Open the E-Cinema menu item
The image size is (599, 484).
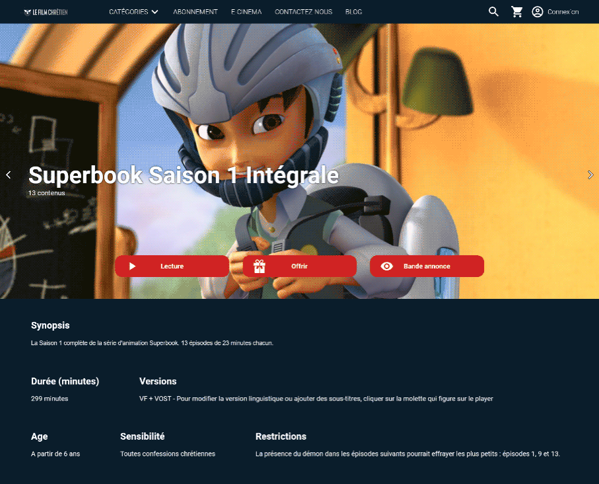click(246, 12)
